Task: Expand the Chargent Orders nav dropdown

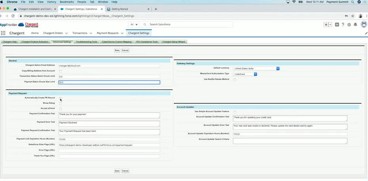Action: coord(66,33)
